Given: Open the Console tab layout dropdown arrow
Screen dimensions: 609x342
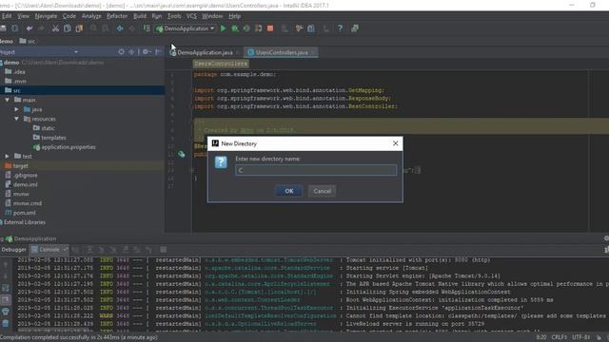Looking at the screenshot, I should 65,250.
